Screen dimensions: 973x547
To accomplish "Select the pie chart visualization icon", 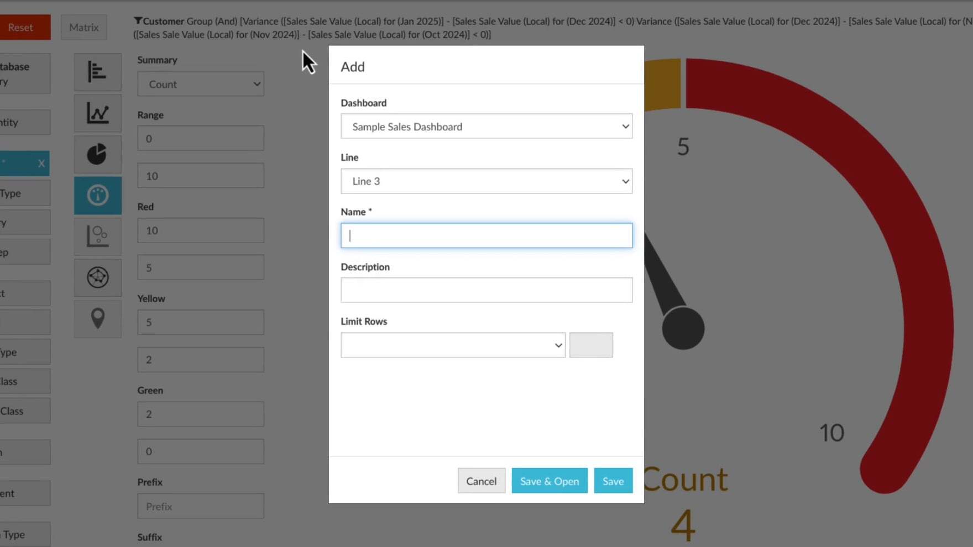I will pos(98,154).
